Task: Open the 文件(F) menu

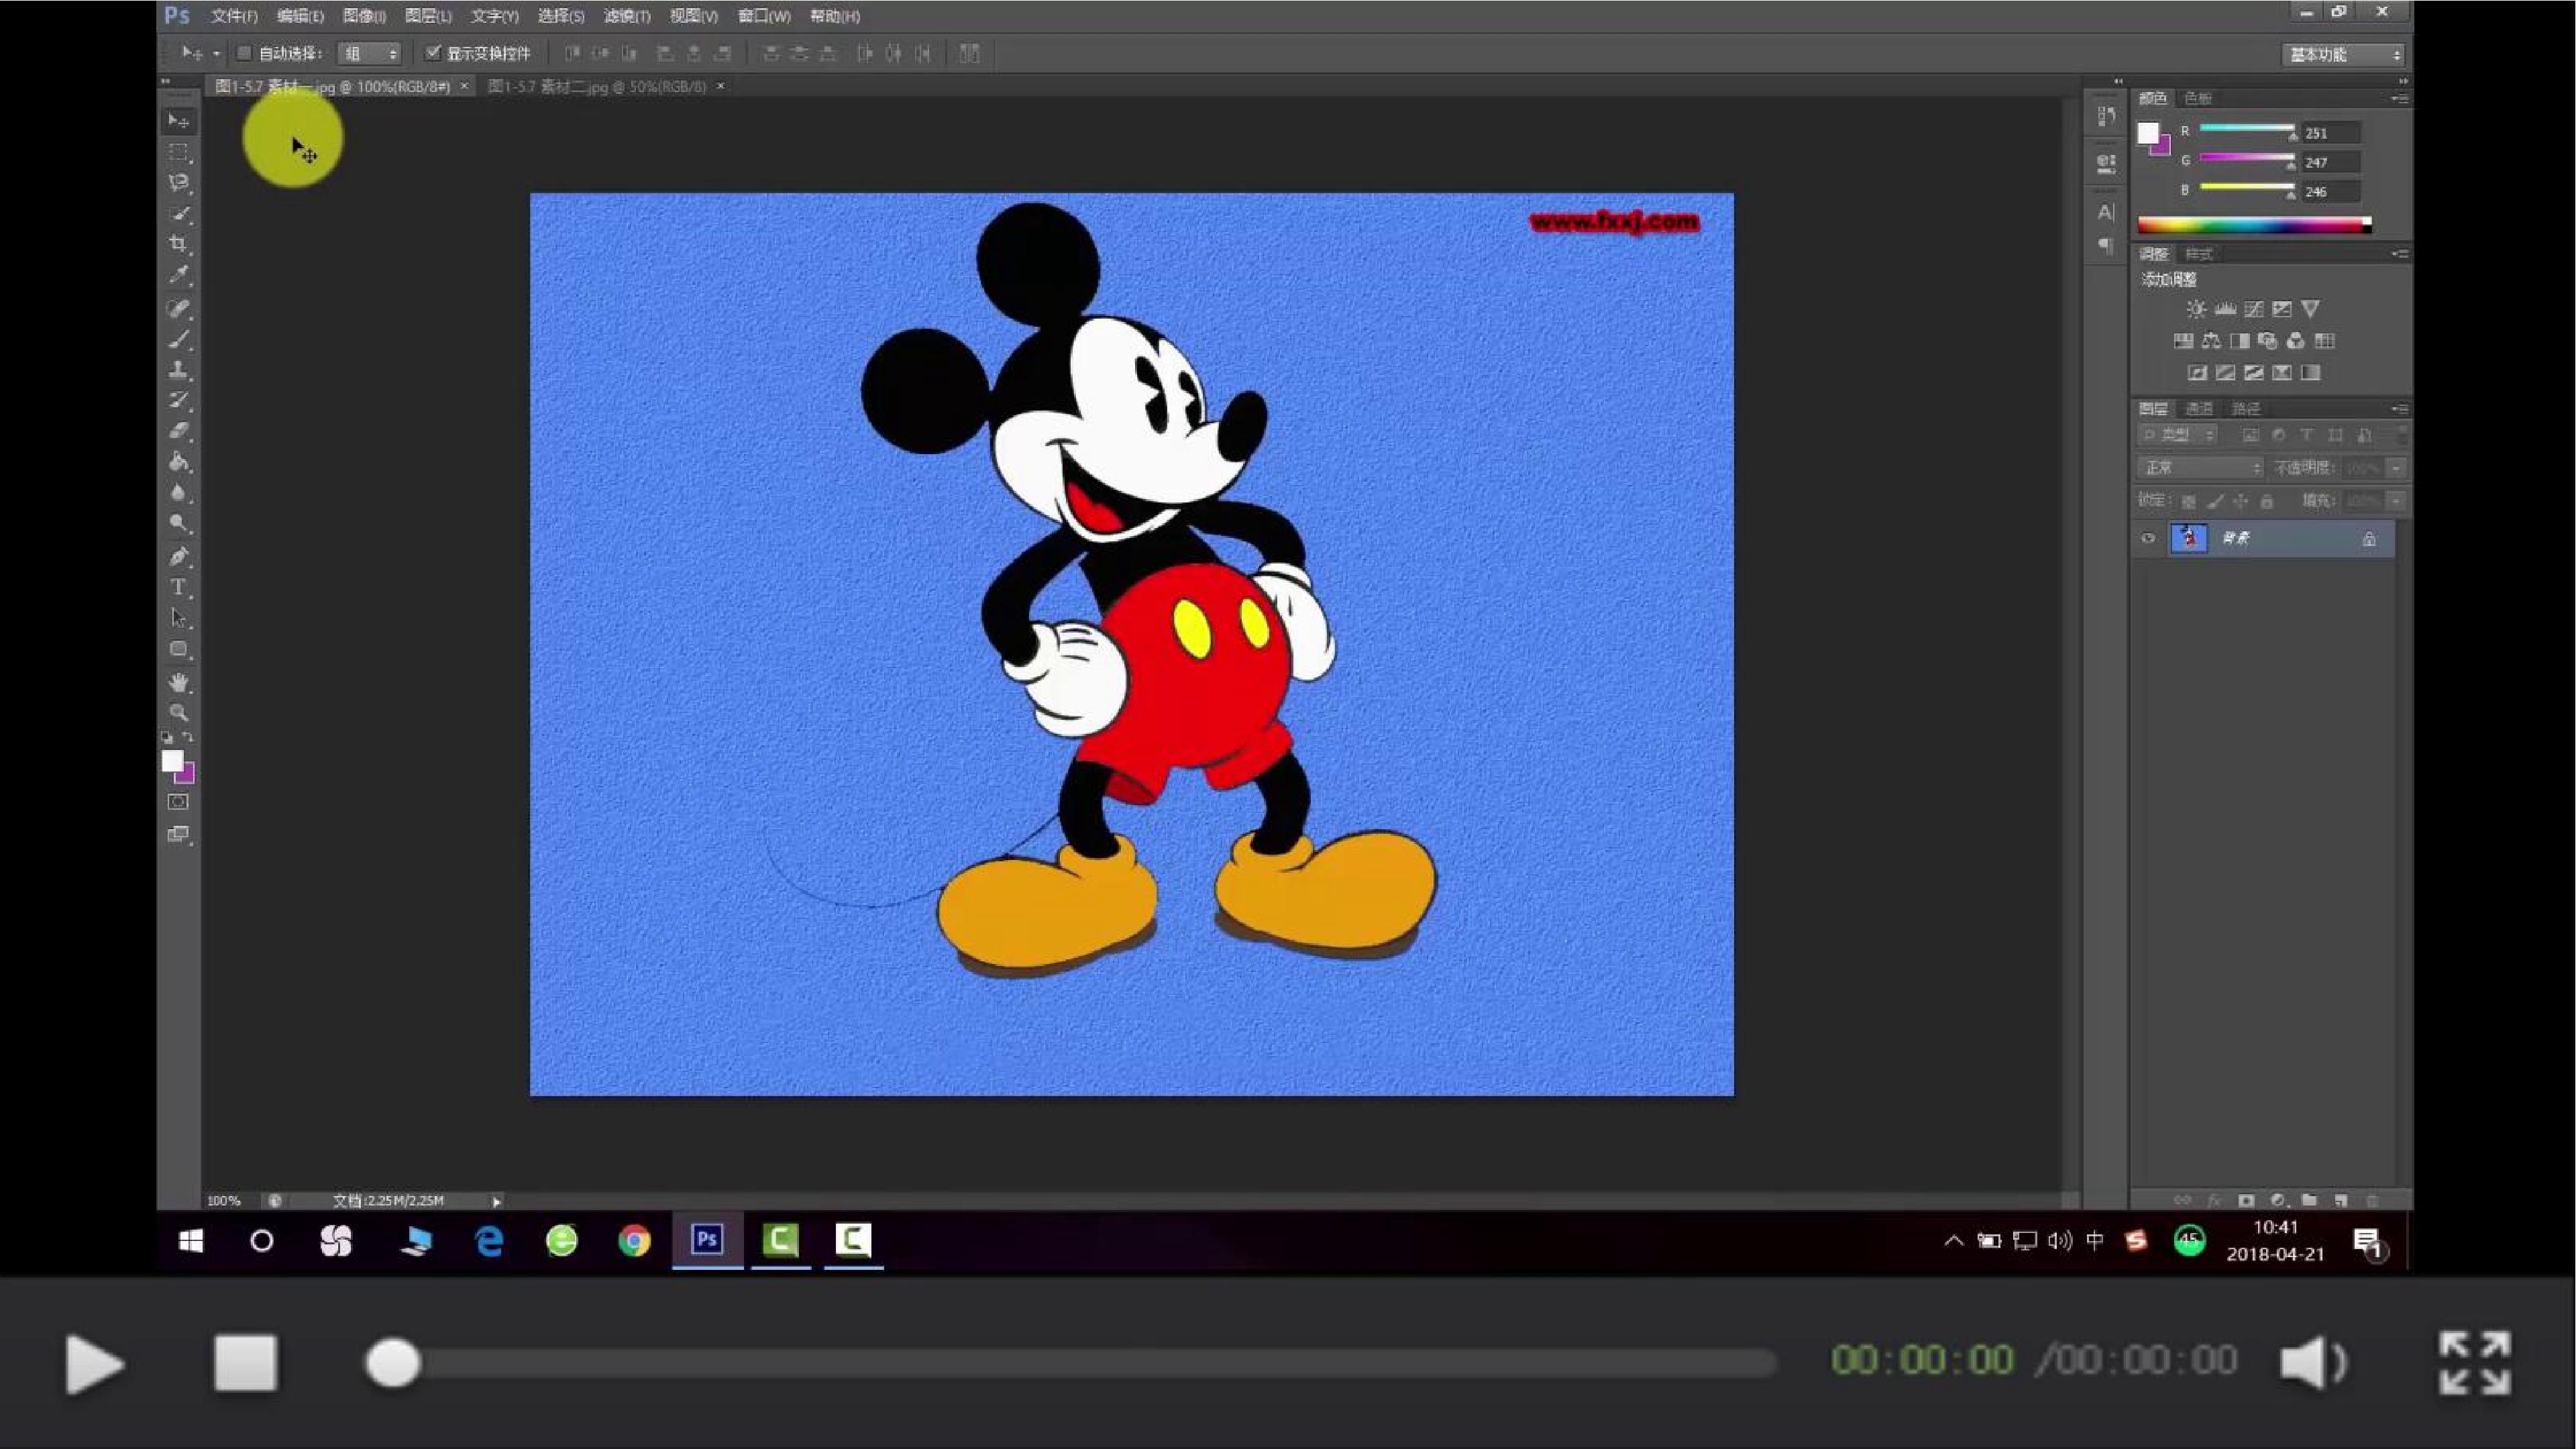Action: (x=234, y=16)
